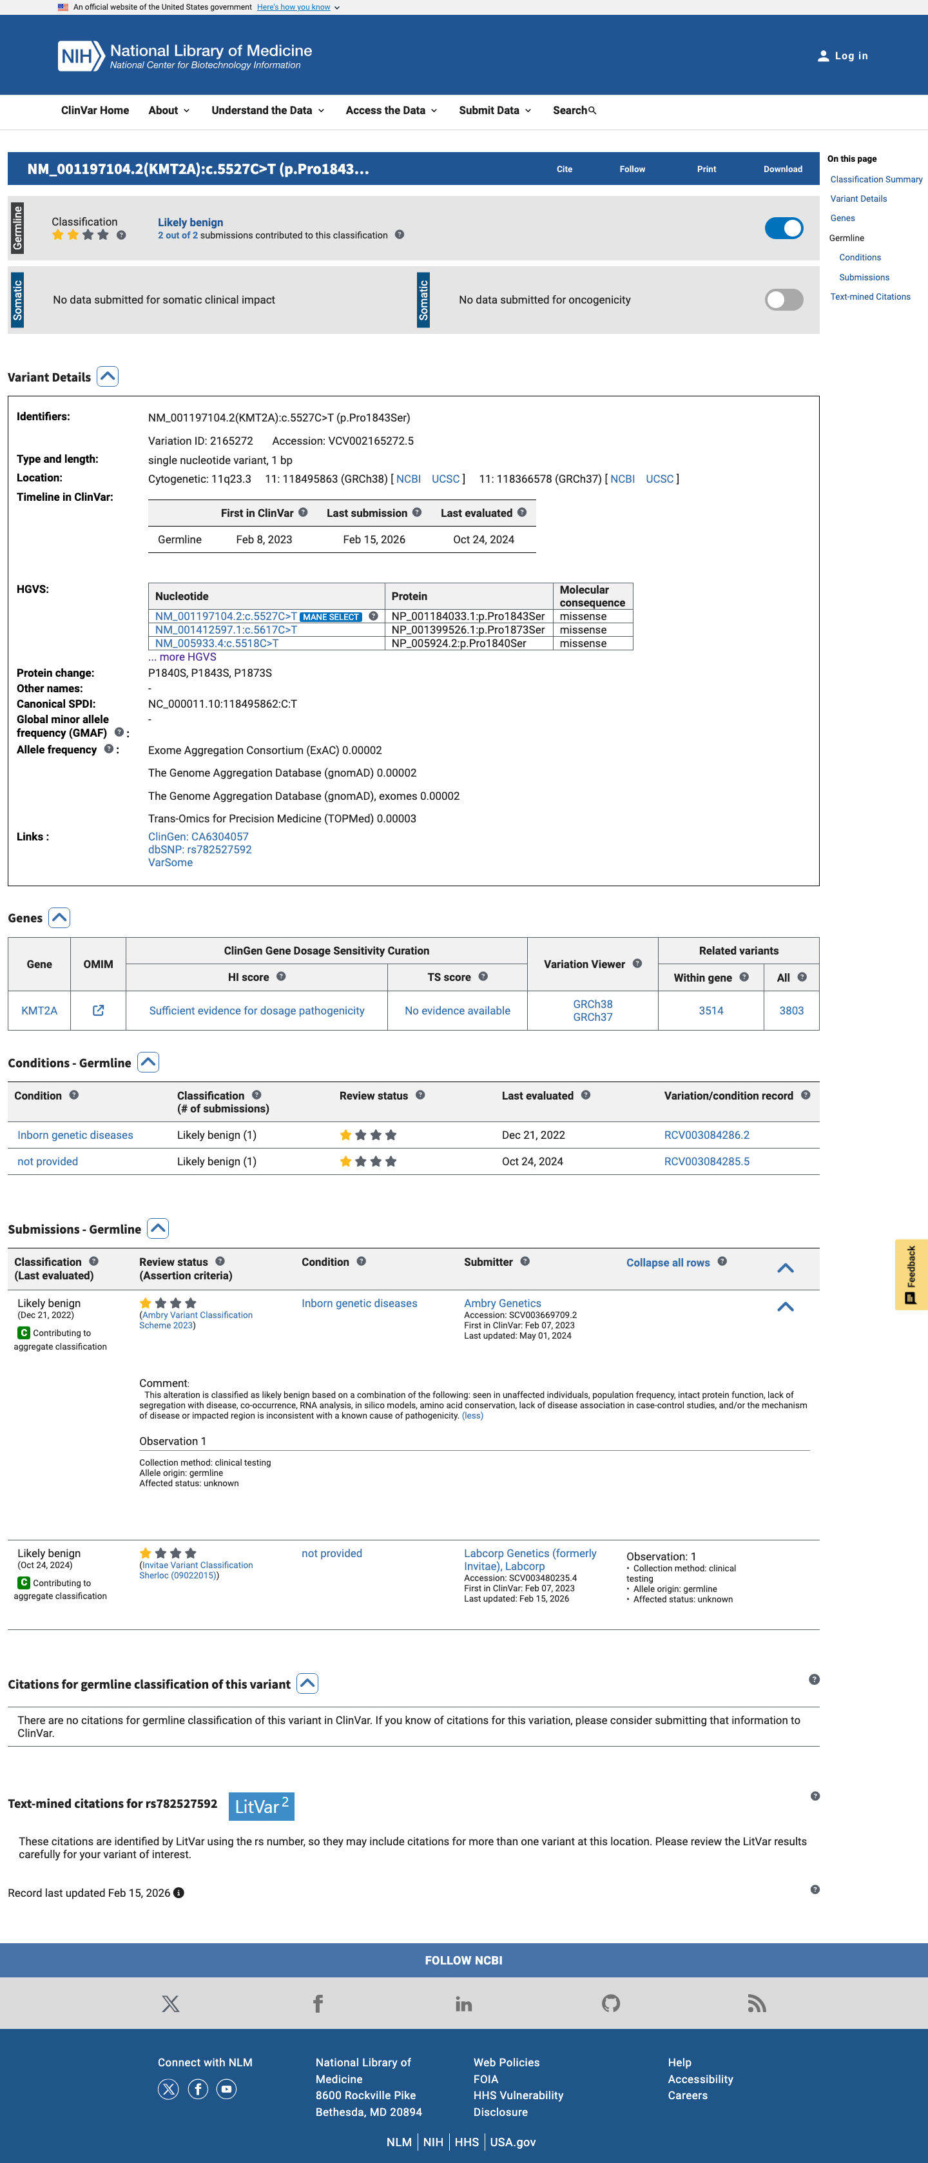This screenshot has height=2163, width=928.
Task: Open the RSS feed icon under Follow NCBI
Action: [x=757, y=2003]
